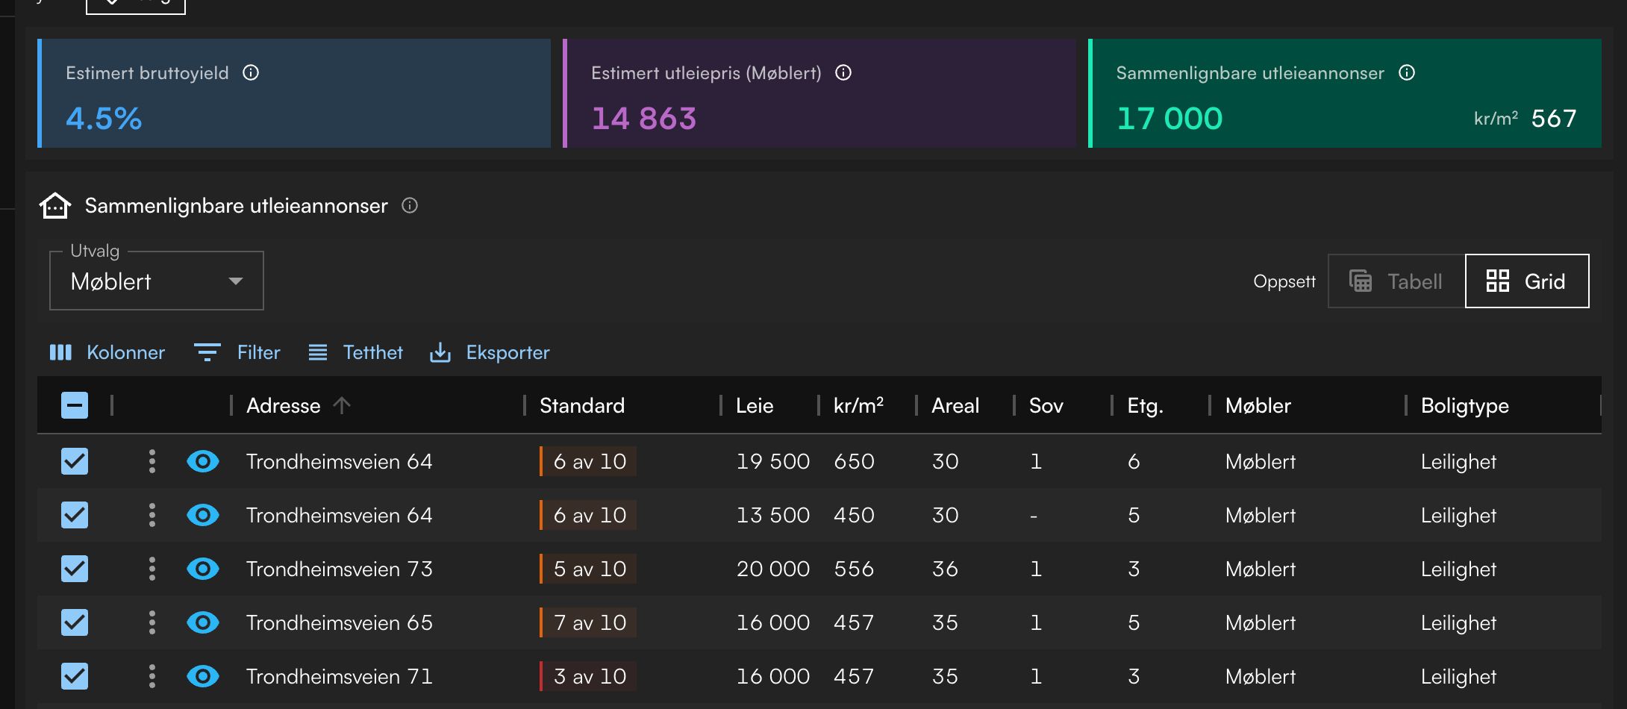This screenshot has height=709, width=1627.
Task: Select the Grid layout option
Action: [1526, 281]
